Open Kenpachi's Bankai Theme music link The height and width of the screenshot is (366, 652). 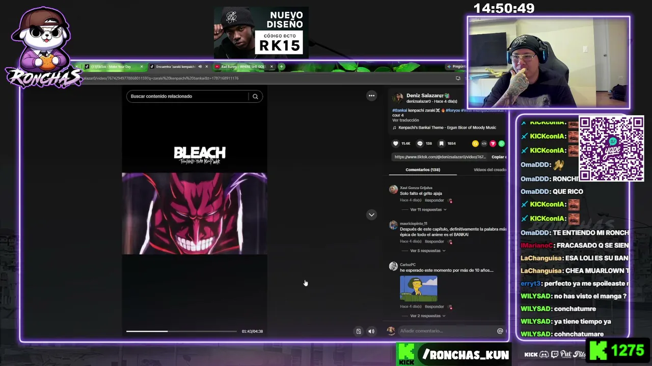[447, 128]
